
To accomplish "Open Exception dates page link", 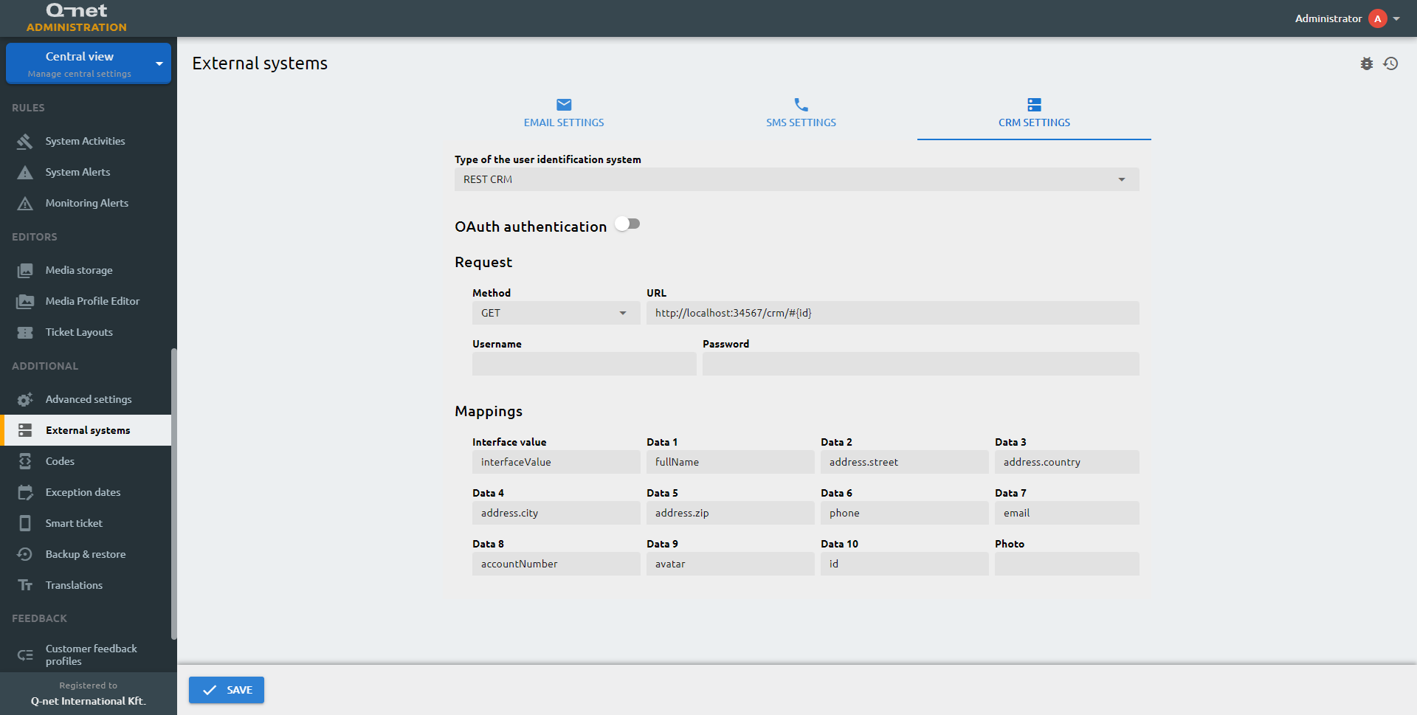I will point(86,492).
